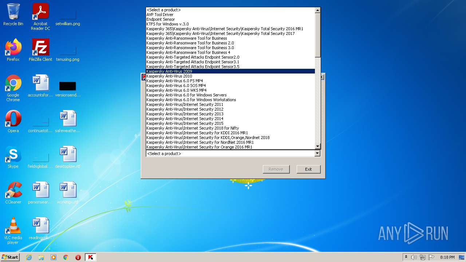The width and height of the screenshot is (466, 262).
Task: Show hidden system tray icons
Action: click(406, 257)
